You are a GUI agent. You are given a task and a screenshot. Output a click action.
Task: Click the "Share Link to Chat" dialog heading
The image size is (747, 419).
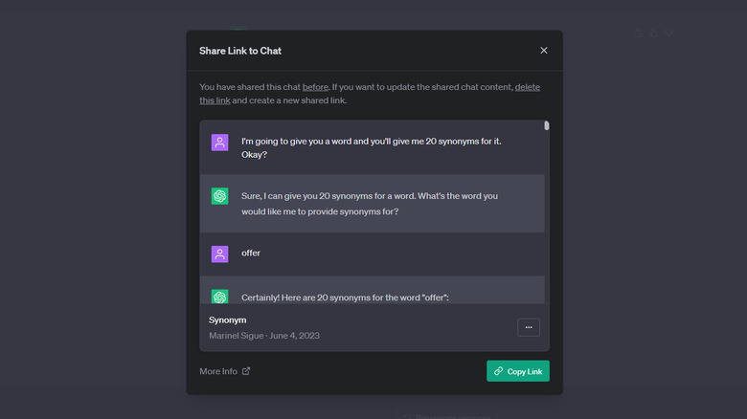click(240, 51)
